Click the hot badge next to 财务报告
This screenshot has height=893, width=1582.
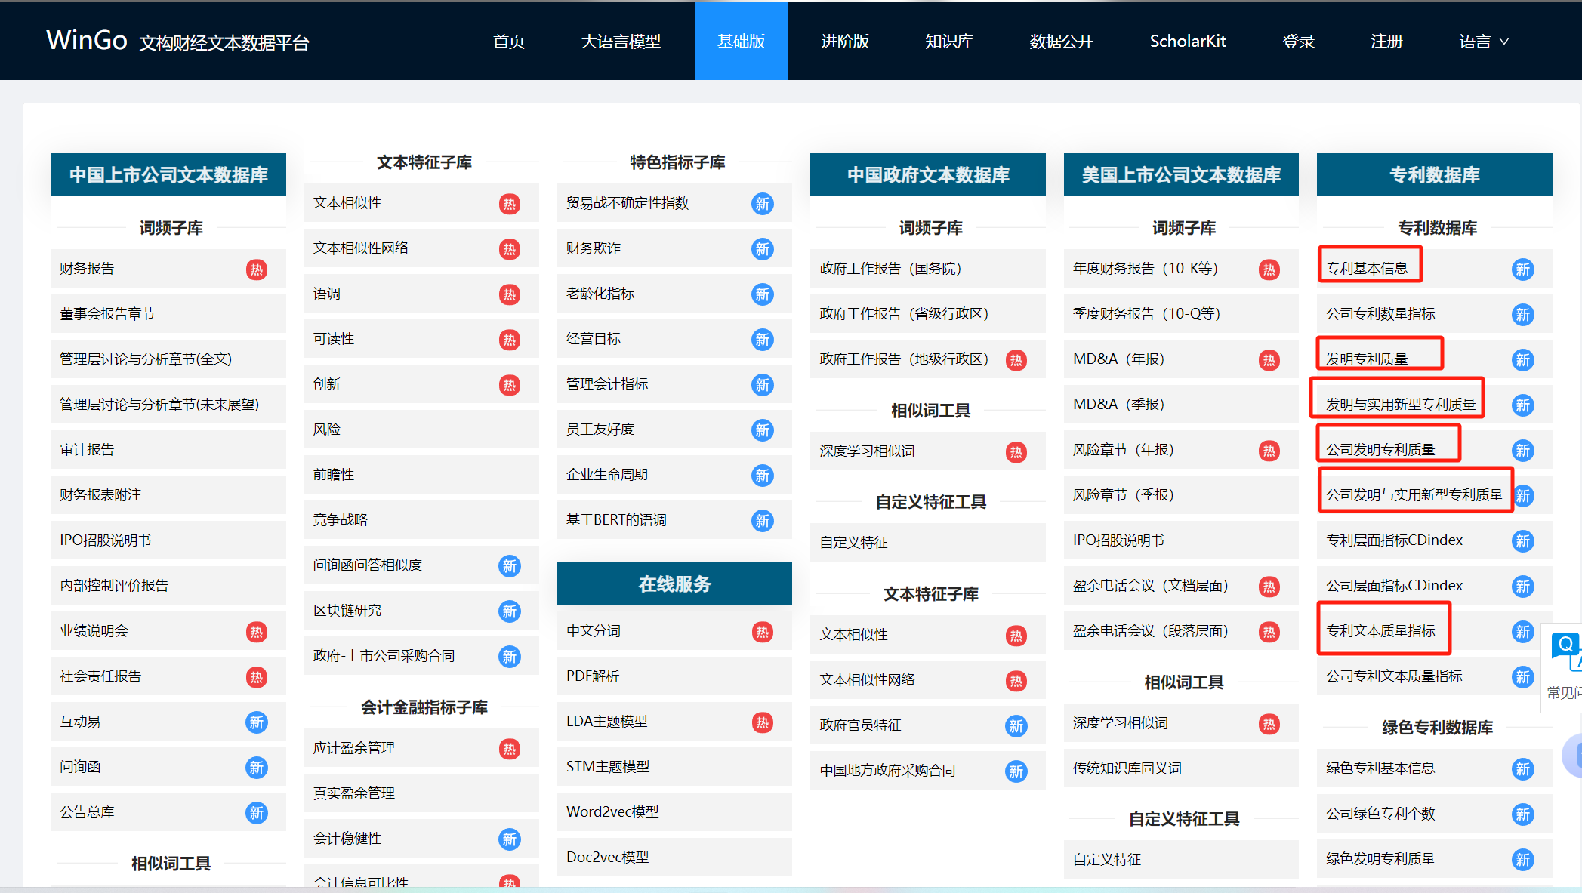pyautogui.click(x=257, y=269)
